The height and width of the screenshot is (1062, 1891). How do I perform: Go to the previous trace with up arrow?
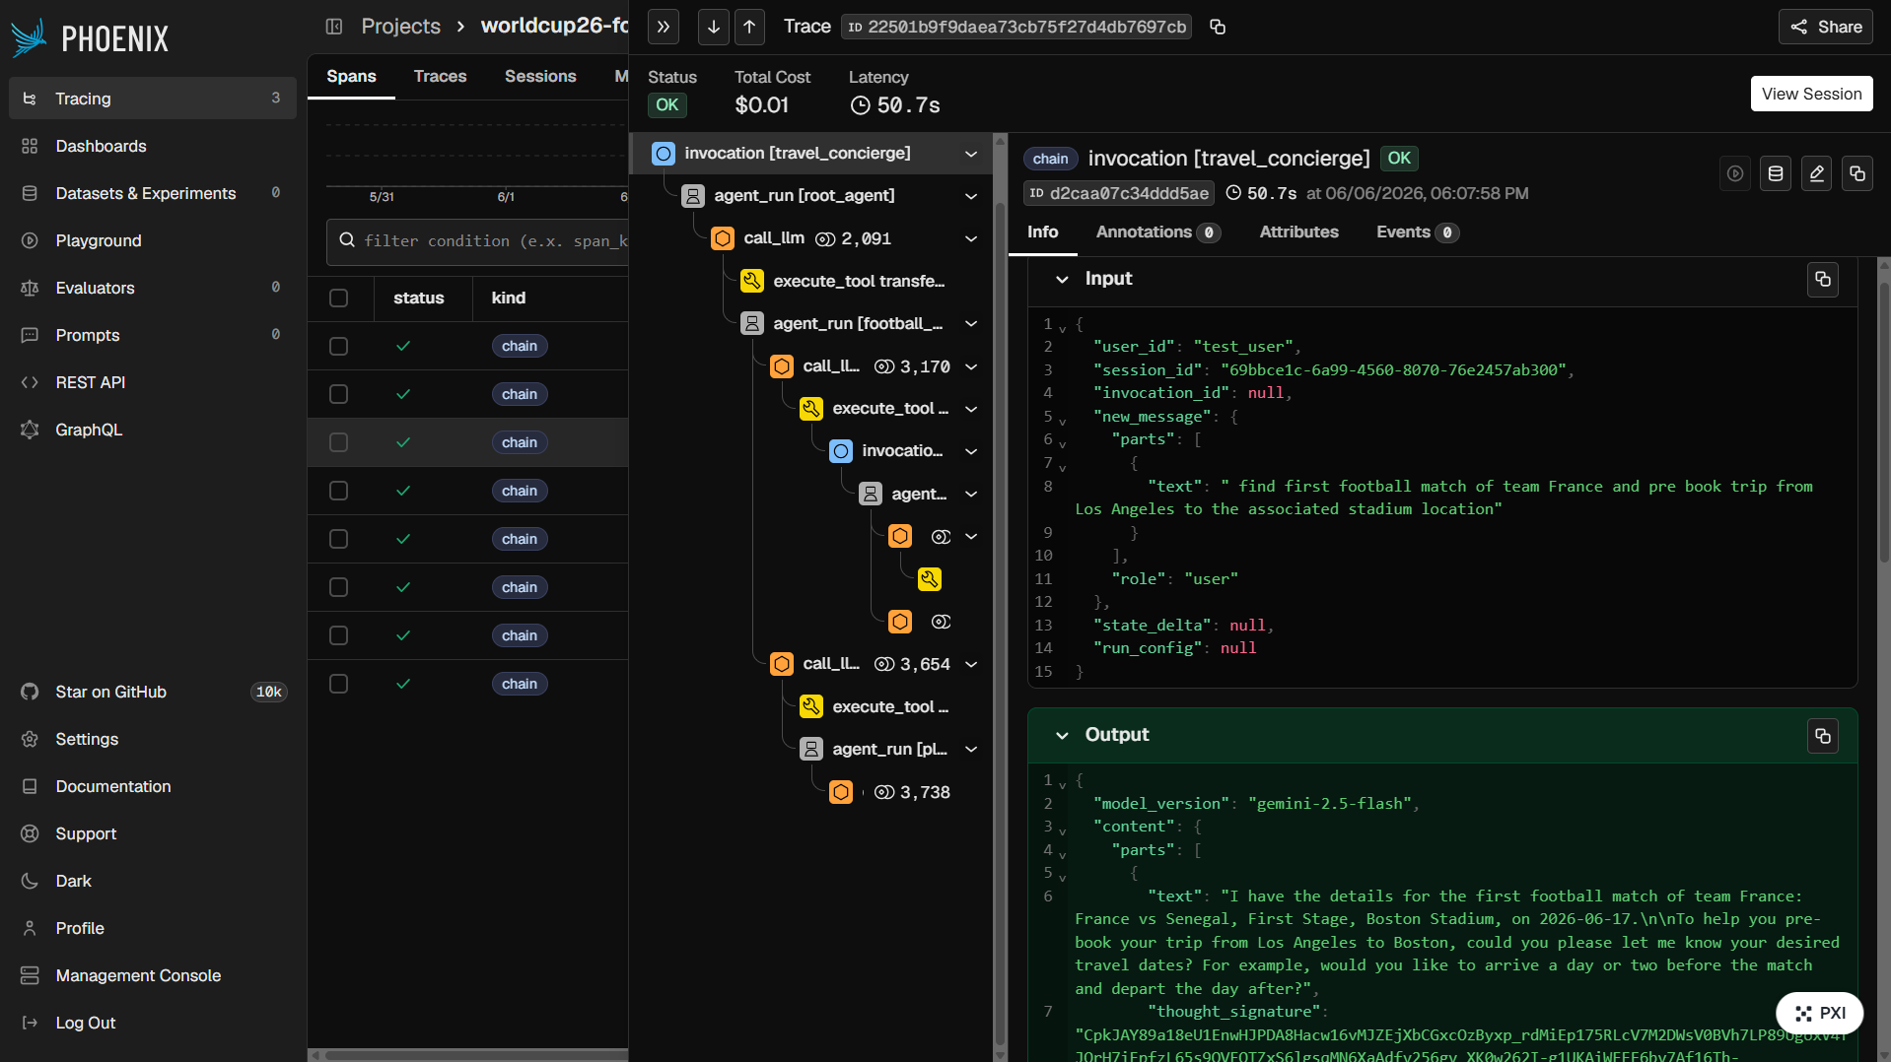(749, 27)
